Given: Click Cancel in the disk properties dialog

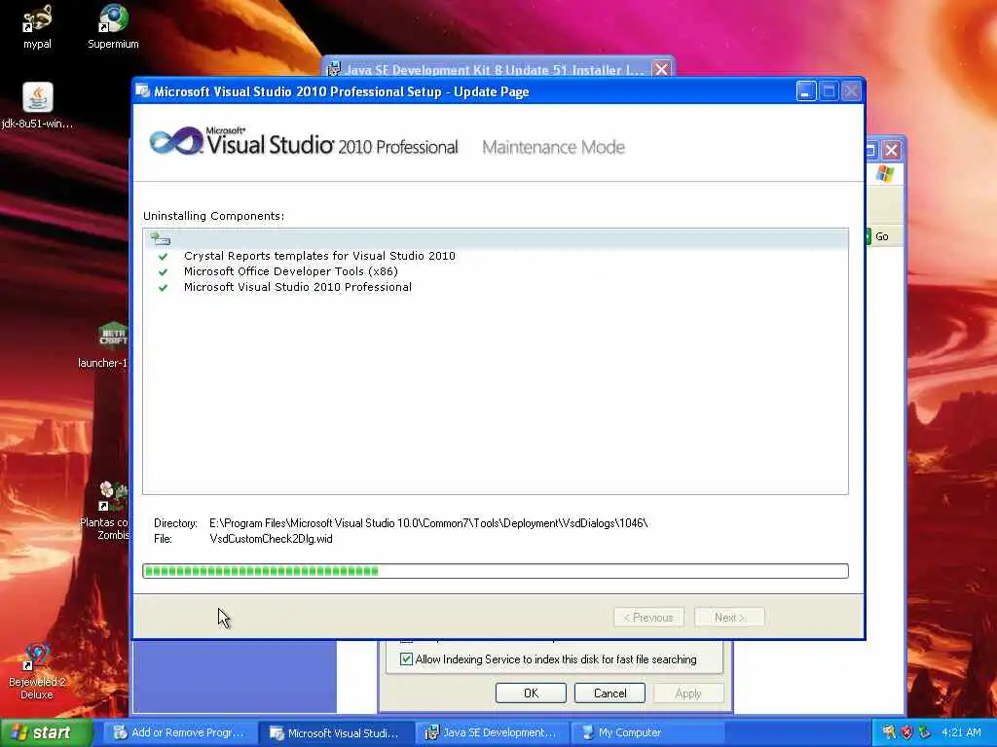Looking at the screenshot, I should (x=609, y=693).
